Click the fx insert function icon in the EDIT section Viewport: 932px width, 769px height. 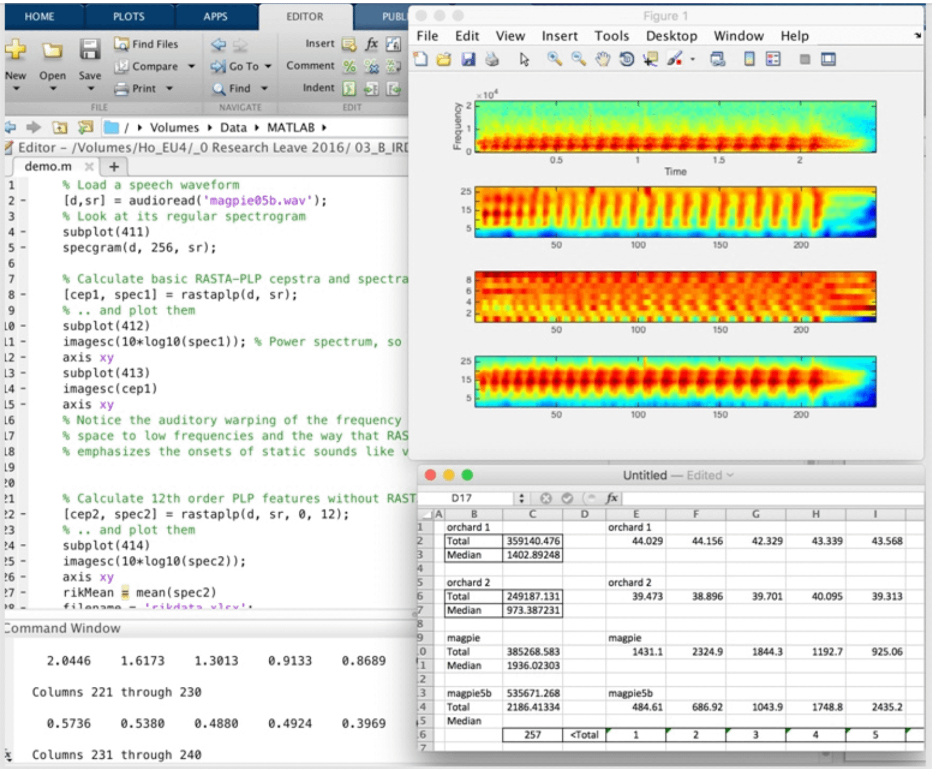[371, 44]
